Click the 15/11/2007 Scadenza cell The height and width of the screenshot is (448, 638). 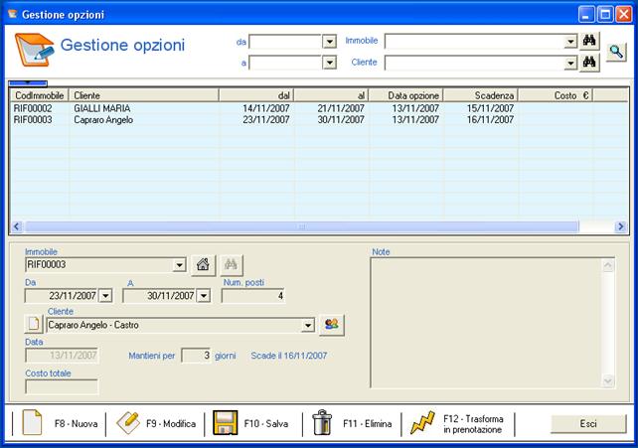click(490, 108)
